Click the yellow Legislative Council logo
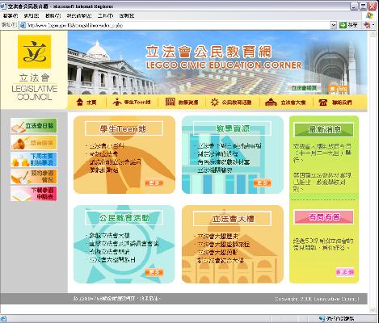Image resolution: width=379 pixels, height=323 pixels. click(x=34, y=52)
